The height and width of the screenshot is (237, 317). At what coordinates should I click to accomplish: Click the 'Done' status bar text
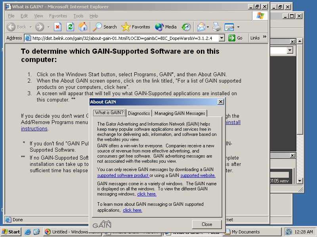point(18,220)
